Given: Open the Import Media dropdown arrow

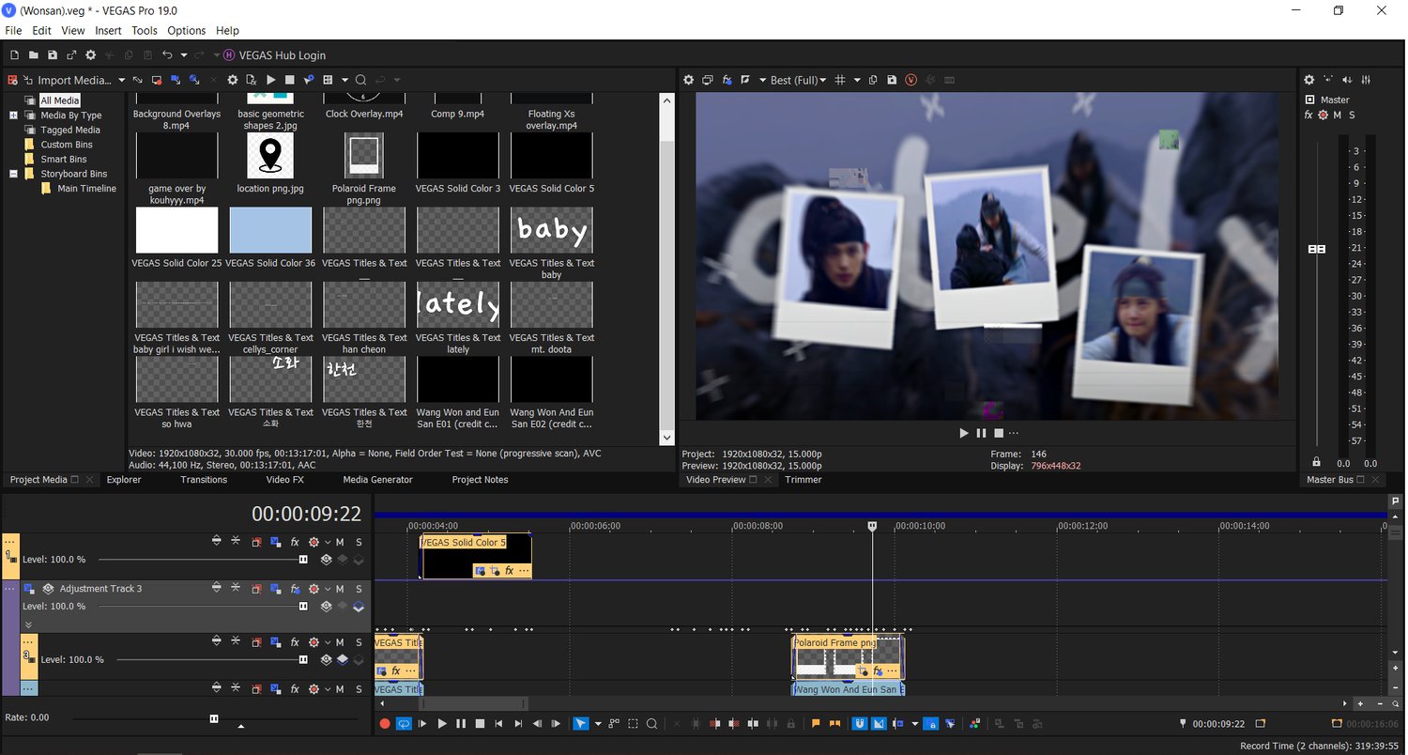Looking at the screenshot, I should tap(121, 80).
